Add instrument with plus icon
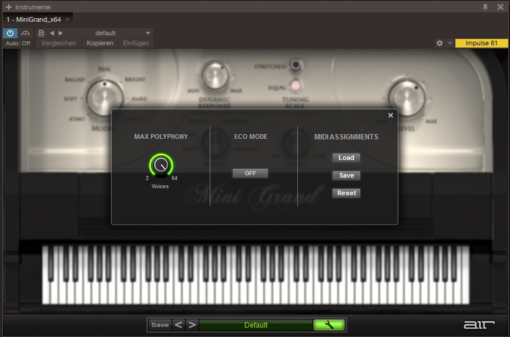This screenshot has height=337, width=510. coord(9,7)
